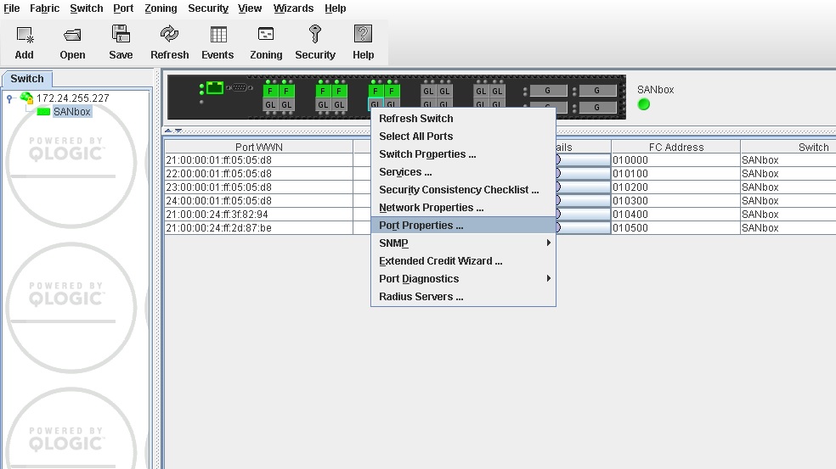
Task: Select Port WWN 21:00:00:24:ff:3f:82:94
Action: (x=258, y=215)
